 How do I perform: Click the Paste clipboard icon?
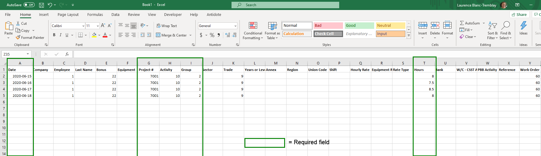click(9, 26)
